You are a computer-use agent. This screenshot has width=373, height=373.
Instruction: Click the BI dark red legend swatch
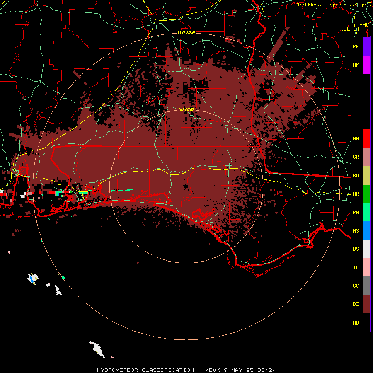point(366,304)
